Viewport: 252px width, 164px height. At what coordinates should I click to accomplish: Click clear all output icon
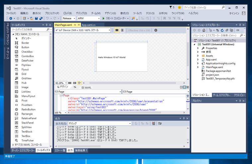pyautogui.click(x=154, y=123)
